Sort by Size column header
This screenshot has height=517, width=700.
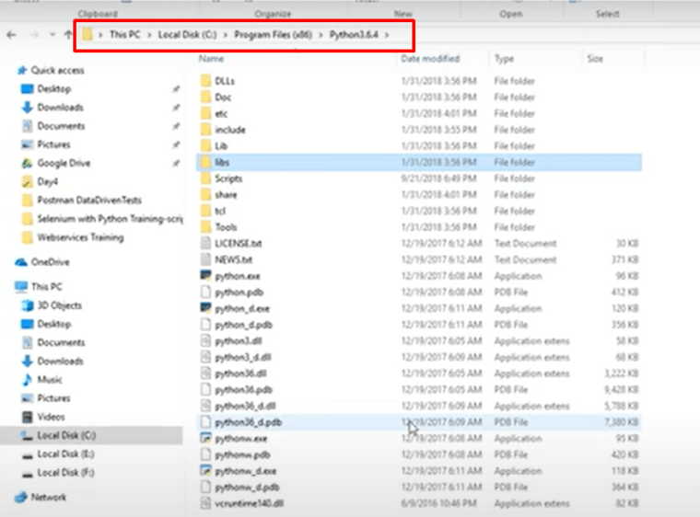click(595, 59)
